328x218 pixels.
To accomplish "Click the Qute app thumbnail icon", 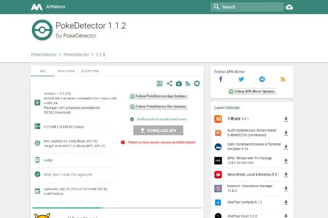I will tap(218, 147).
